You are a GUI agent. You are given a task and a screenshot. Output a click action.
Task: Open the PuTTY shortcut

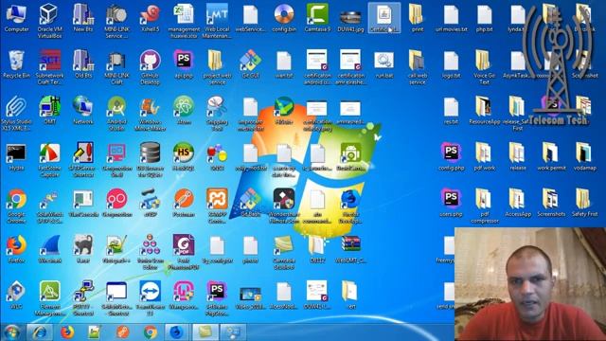[x=83, y=298]
